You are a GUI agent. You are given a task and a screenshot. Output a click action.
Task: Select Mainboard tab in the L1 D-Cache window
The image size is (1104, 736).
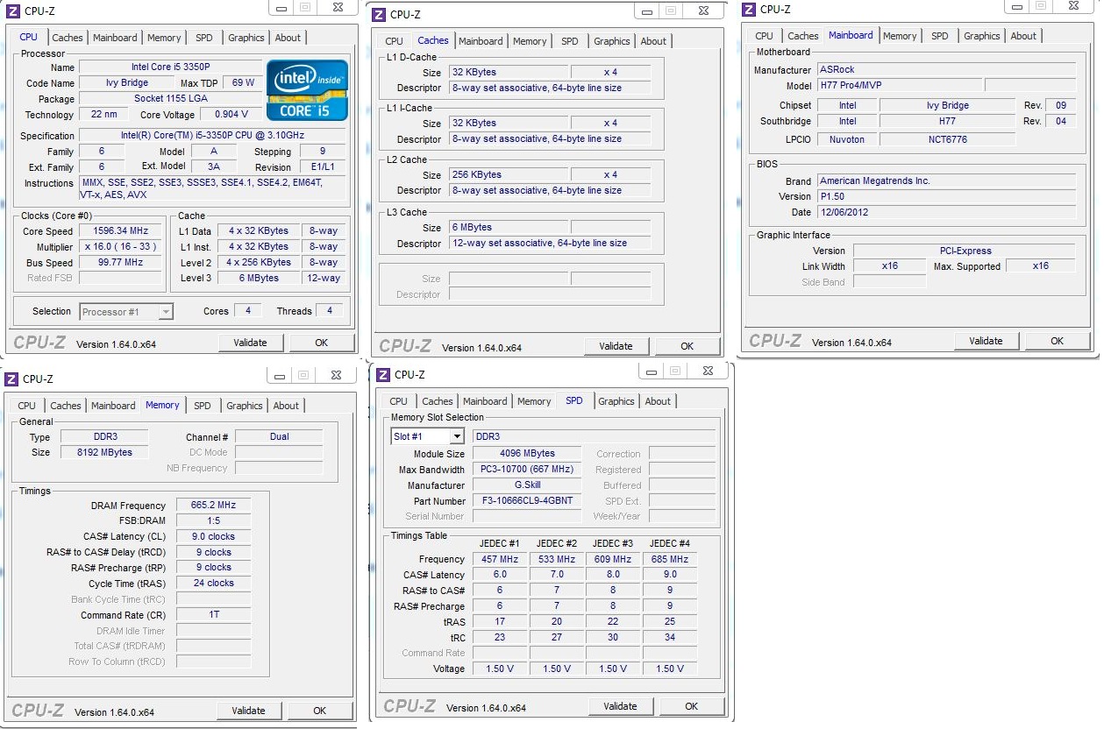(481, 41)
